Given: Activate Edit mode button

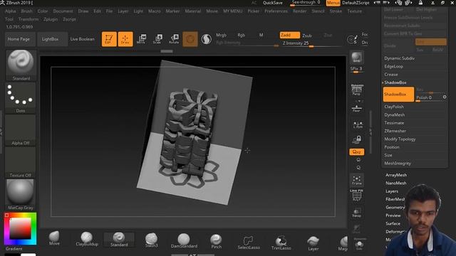Looking at the screenshot, I should [109, 39].
